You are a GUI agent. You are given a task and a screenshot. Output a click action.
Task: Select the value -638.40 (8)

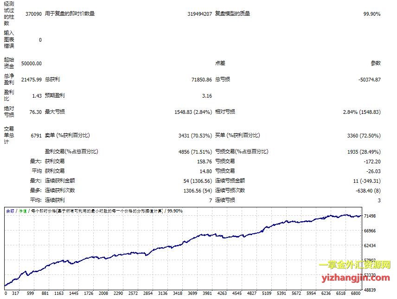[x=368, y=191]
